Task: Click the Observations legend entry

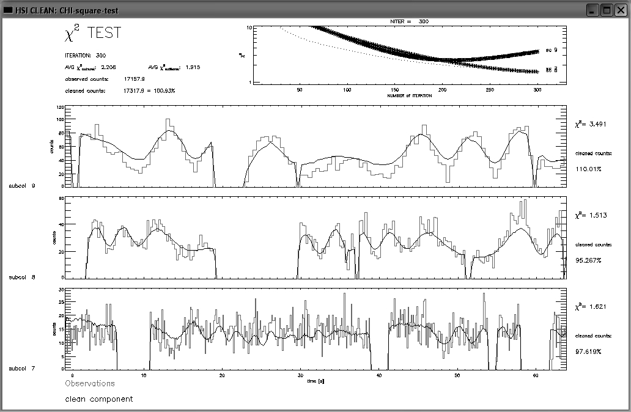Action: (90, 383)
